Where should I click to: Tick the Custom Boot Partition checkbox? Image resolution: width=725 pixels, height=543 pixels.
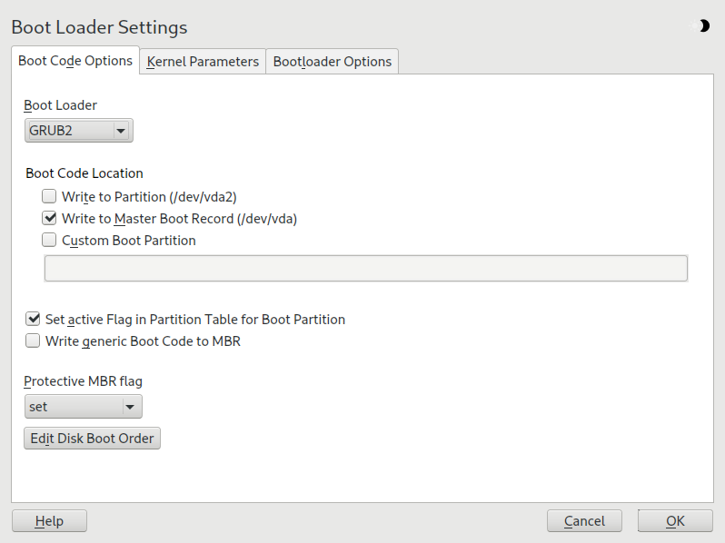(x=49, y=242)
